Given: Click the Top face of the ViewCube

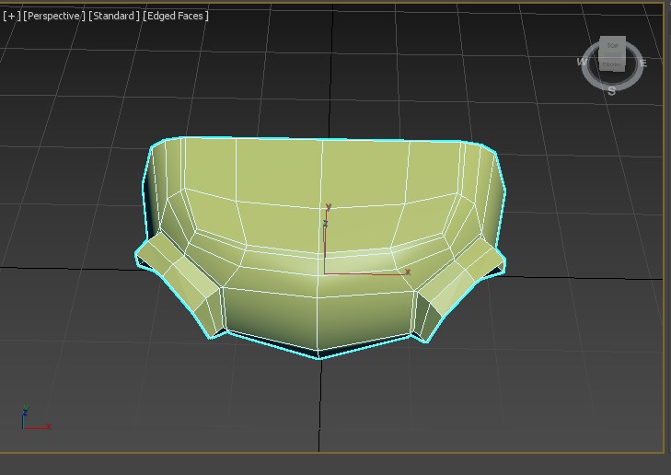Looking at the screenshot, I should click(612, 45).
